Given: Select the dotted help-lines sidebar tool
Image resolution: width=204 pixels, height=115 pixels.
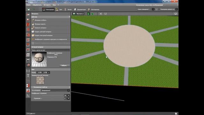Looking at the screenshot, I should [x=28, y=80].
